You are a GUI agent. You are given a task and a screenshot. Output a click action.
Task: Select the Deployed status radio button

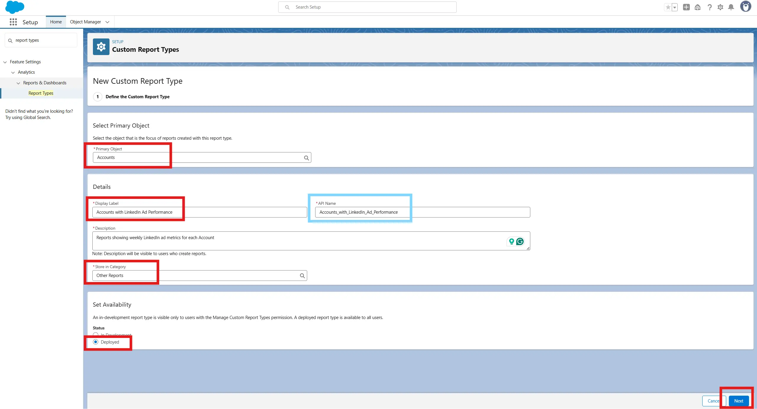[96, 342]
